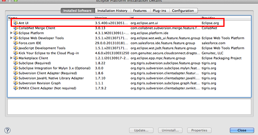
Task: Switch to the Plug-ins tab
Action: [159, 11]
